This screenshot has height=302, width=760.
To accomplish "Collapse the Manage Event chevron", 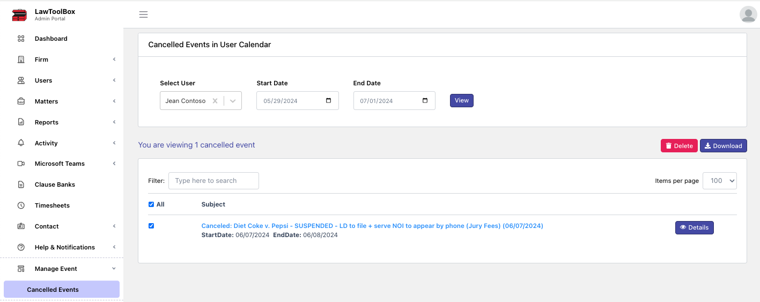I will point(114,269).
